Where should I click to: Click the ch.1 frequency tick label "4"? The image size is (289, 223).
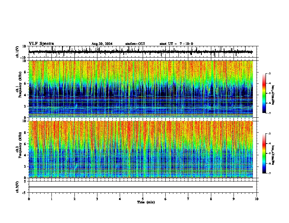(x=26, y=95)
